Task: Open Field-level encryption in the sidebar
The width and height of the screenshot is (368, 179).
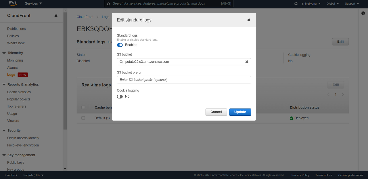Action: click(x=23, y=145)
